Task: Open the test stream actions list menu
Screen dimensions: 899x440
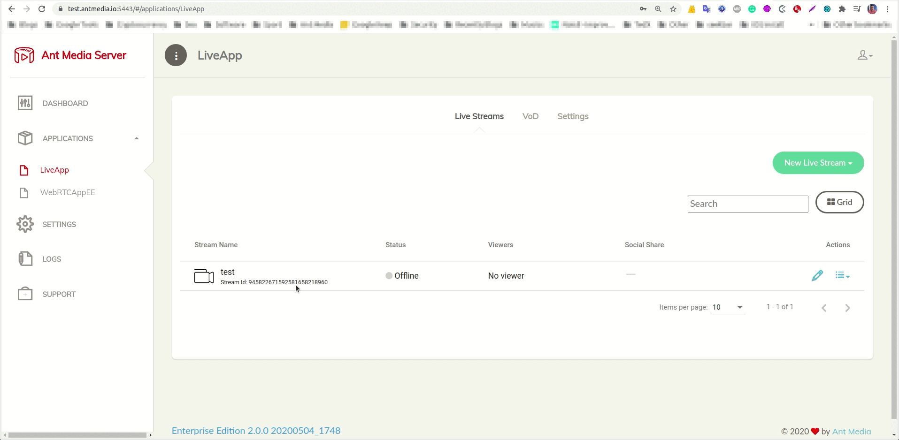Action: [x=843, y=275]
